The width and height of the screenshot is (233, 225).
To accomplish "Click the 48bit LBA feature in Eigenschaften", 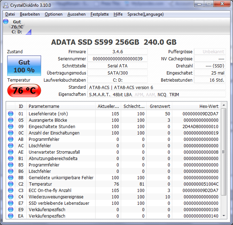I will pos(122,95).
